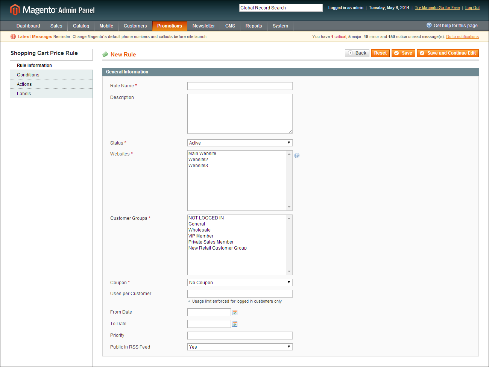
Task: Open the Public In RSS Feed dropdown
Action: click(x=240, y=347)
